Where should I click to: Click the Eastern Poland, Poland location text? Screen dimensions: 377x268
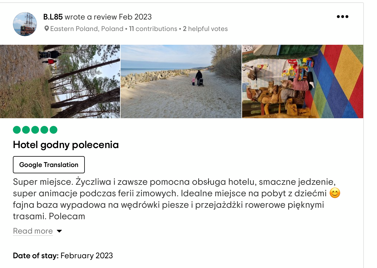(87, 29)
